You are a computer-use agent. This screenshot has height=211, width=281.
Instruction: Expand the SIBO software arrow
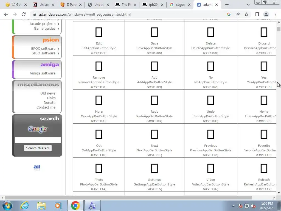click(x=58, y=53)
